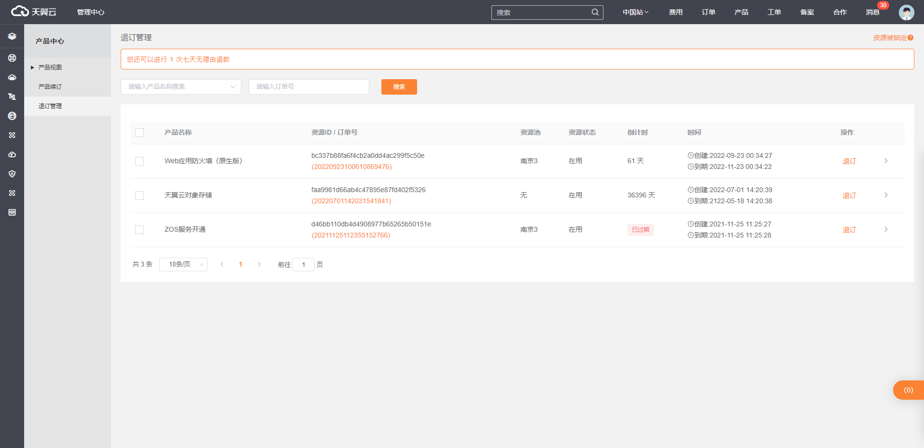This screenshot has width=924, height=448.
Task: Click the monitor eye sidebar icon
Action: point(12,212)
